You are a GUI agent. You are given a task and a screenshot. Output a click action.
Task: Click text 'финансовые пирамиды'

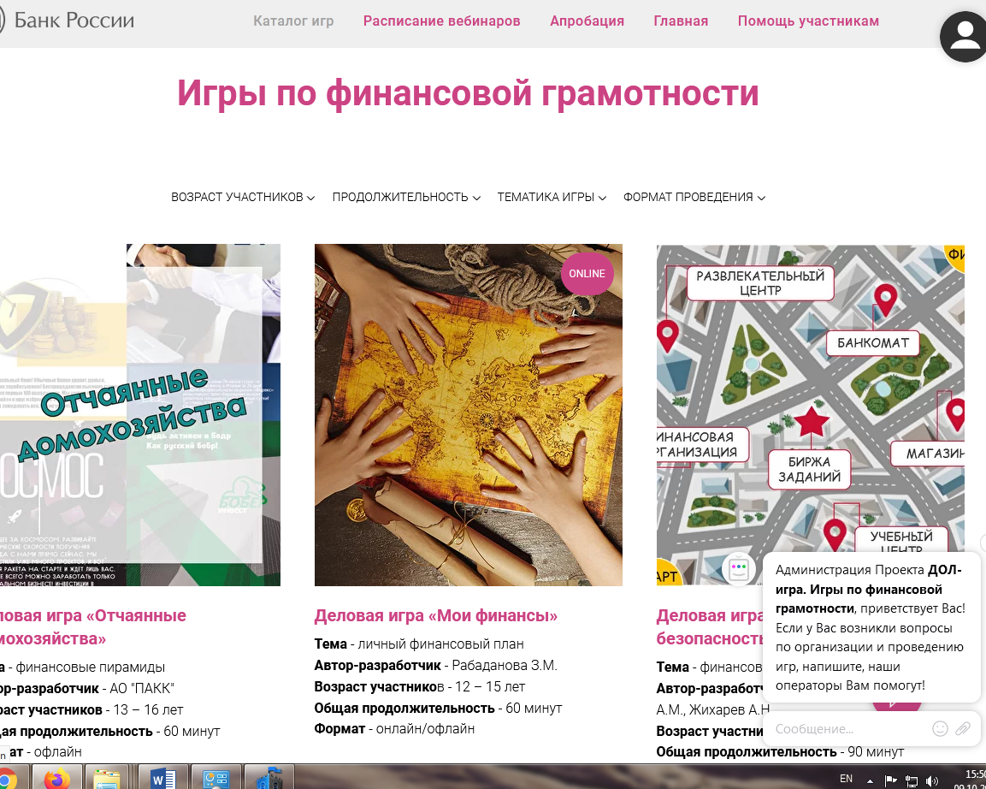[91, 667]
